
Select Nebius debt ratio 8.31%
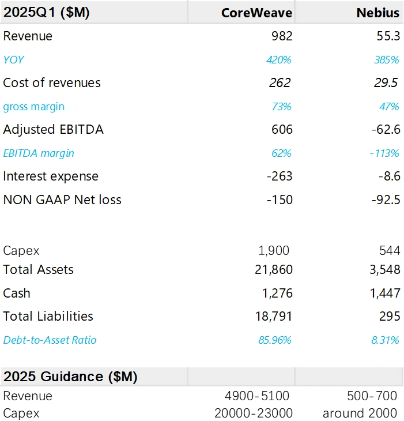[x=385, y=340]
